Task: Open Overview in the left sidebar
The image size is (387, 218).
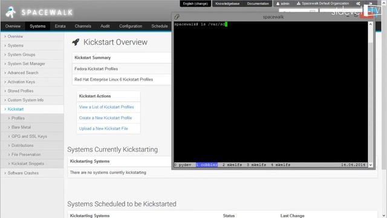Action: tap(15, 36)
